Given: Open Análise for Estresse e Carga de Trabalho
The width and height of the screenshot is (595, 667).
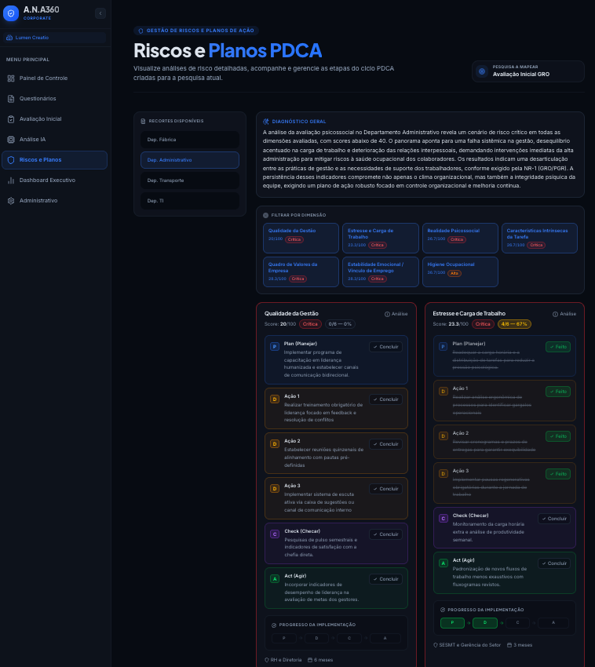Looking at the screenshot, I should (564, 314).
